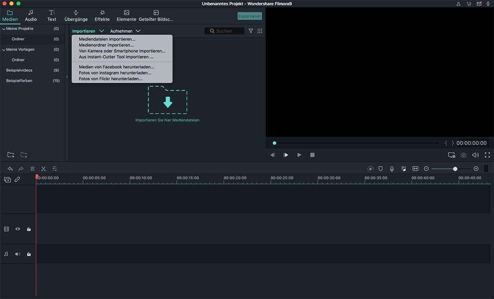The width and height of the screenshot is (494, 299).
Task: Undo the last action
Action: (10, 169)
